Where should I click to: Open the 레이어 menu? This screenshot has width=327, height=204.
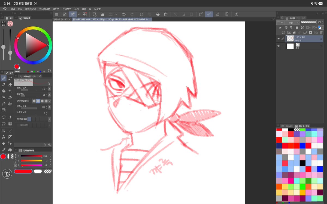pyautogui.click(x=56, y=9)
